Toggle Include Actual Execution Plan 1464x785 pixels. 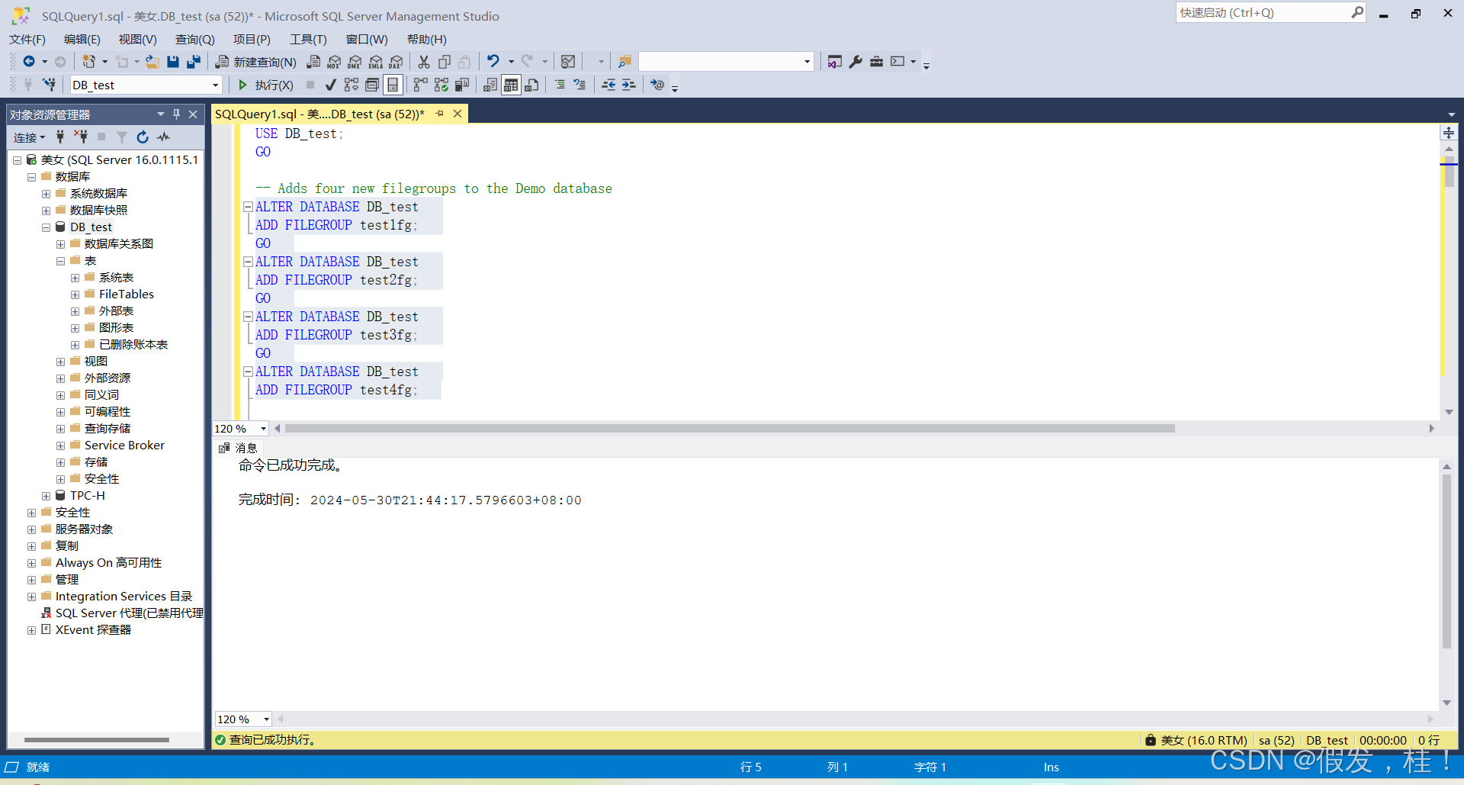[421, 85]
